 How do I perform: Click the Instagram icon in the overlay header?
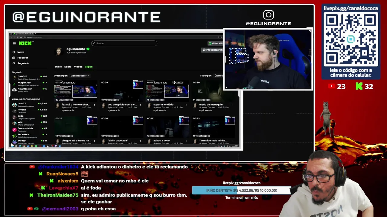268,15
